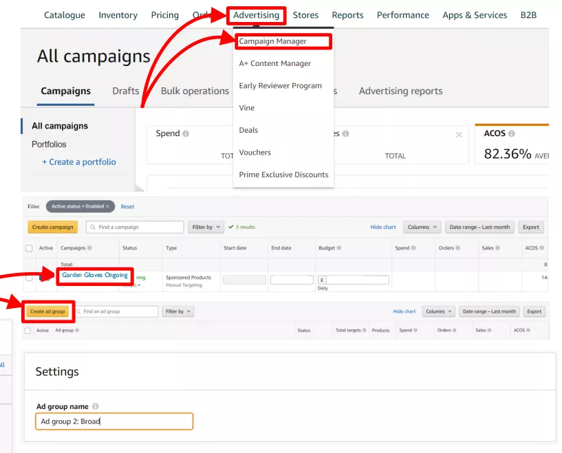Open ad group Columns dropdown
This screenshot has height=453, width=562.
coord(439,311)
